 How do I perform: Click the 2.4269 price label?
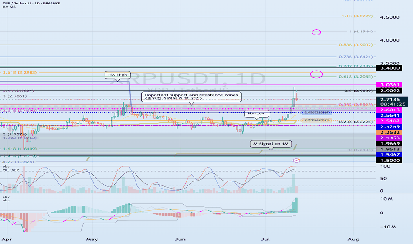click(390, 126)
